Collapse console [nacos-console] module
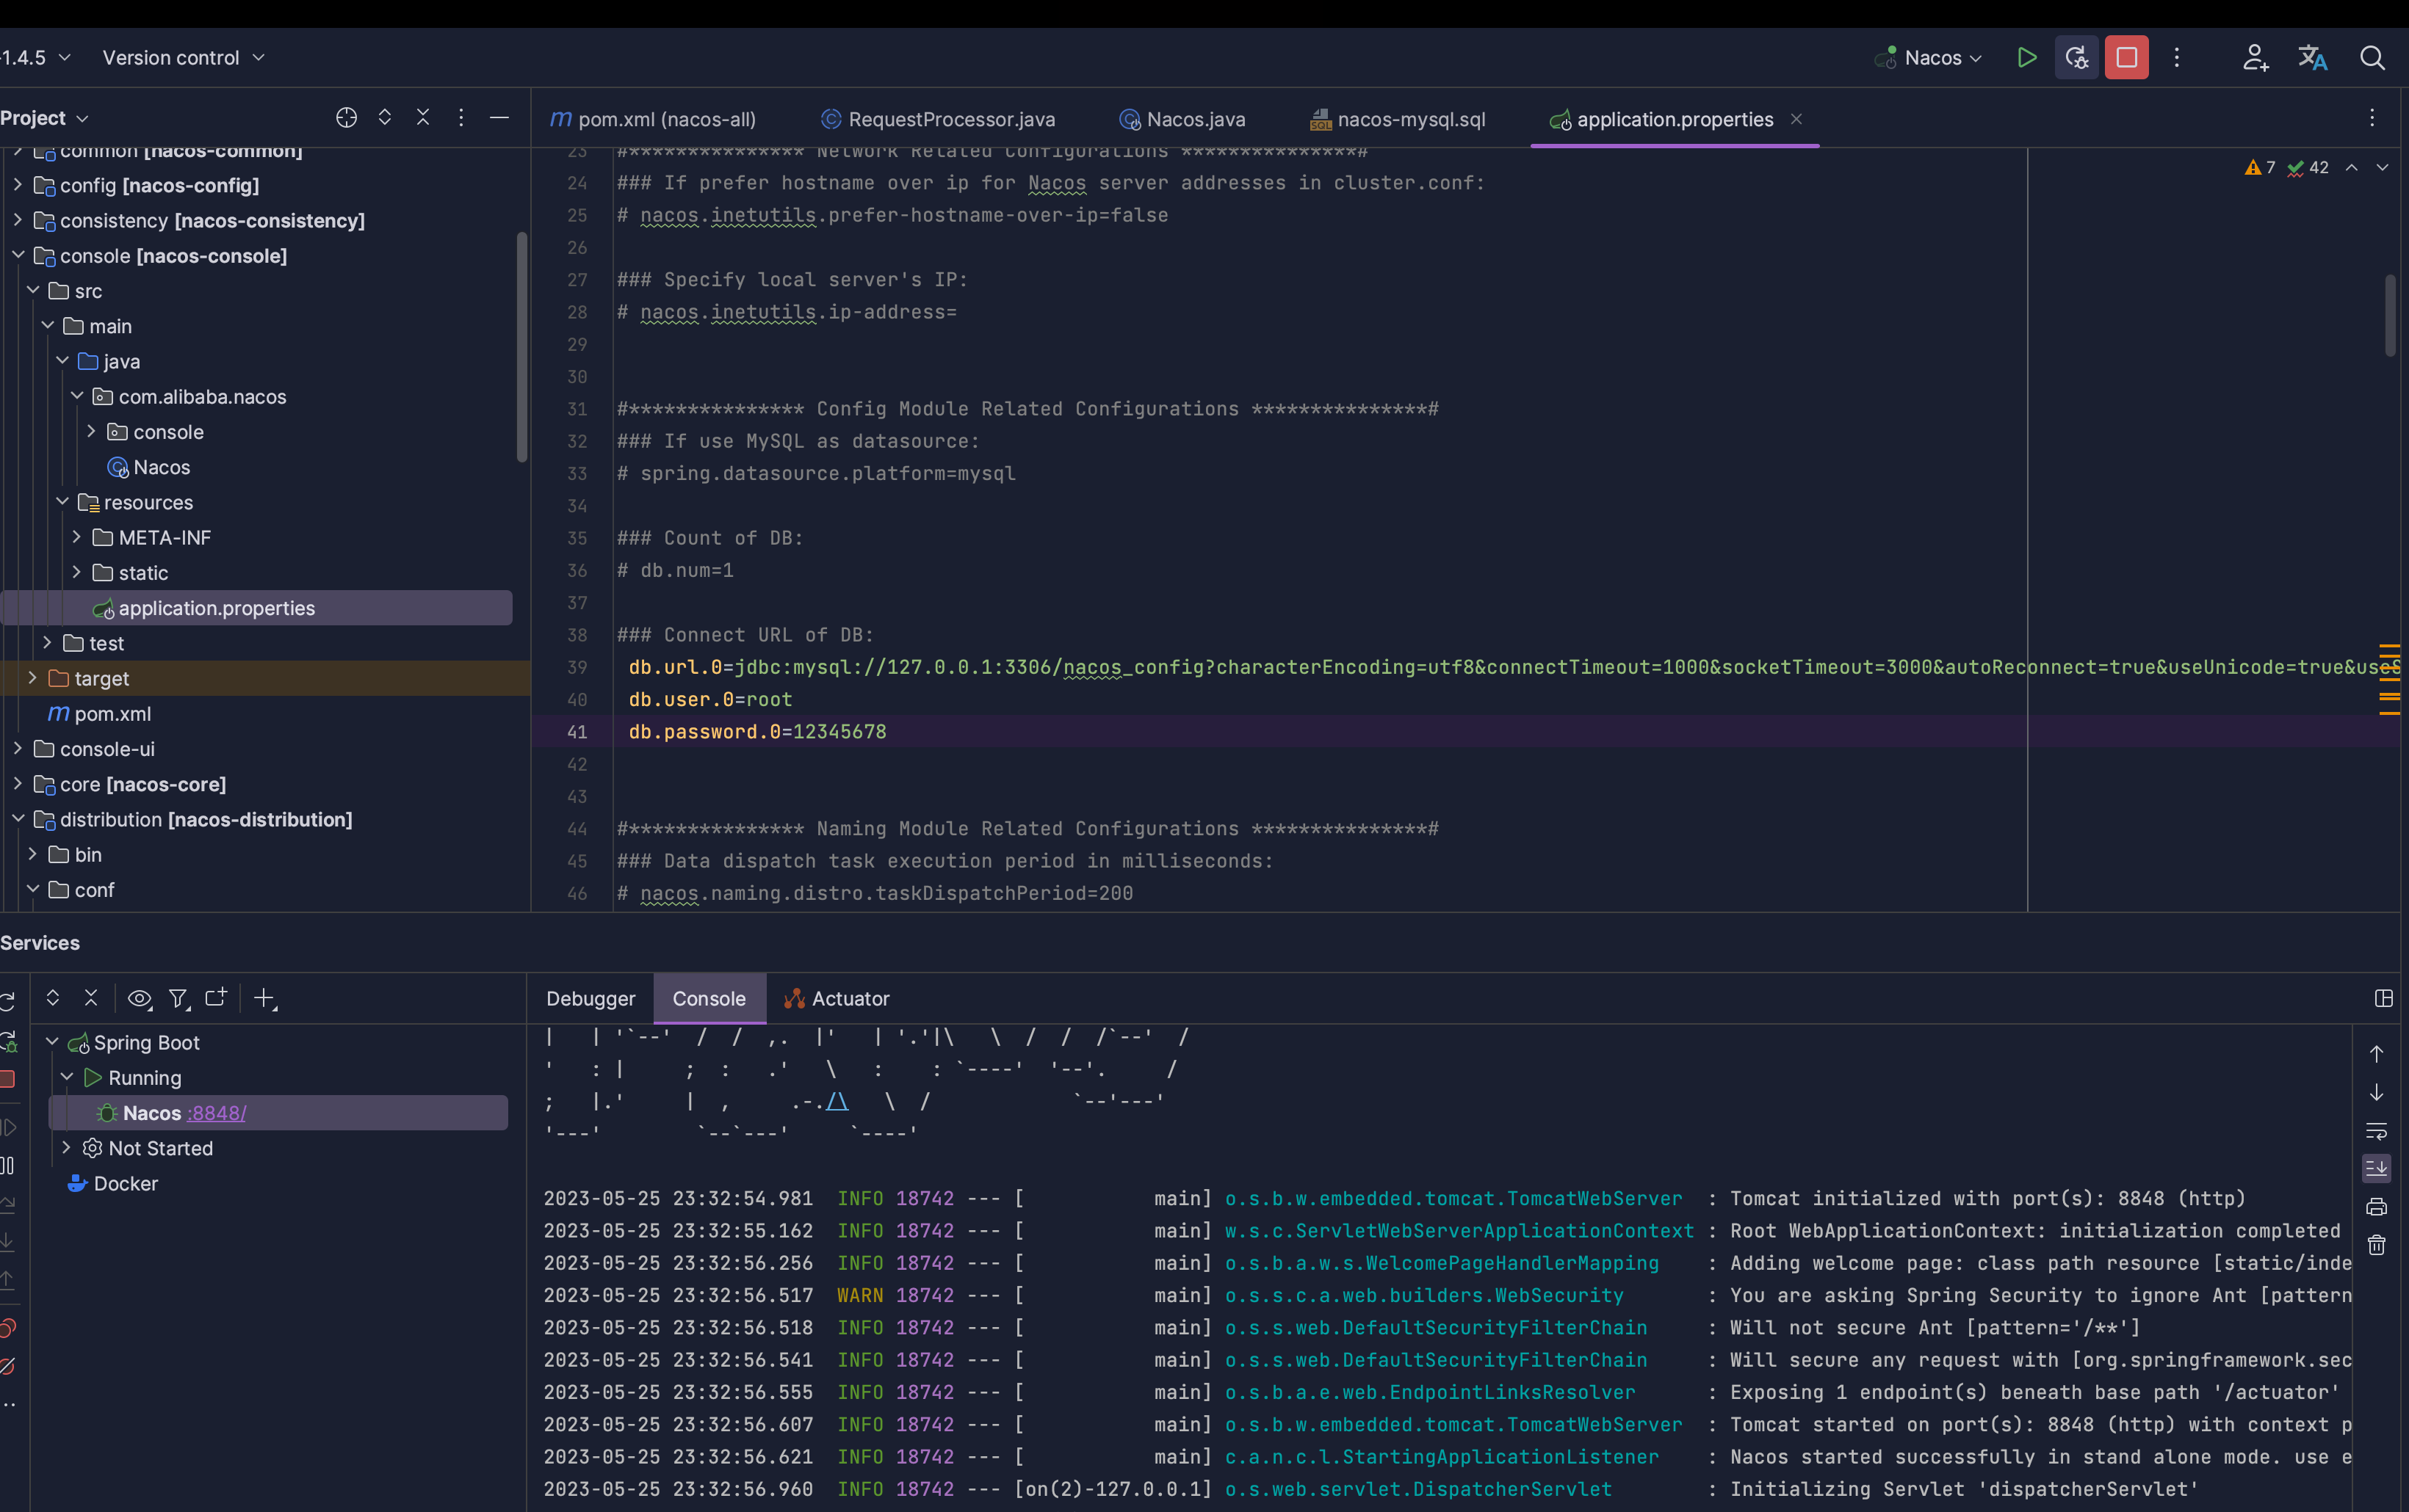2409x1512 pixels. [18, 255]
